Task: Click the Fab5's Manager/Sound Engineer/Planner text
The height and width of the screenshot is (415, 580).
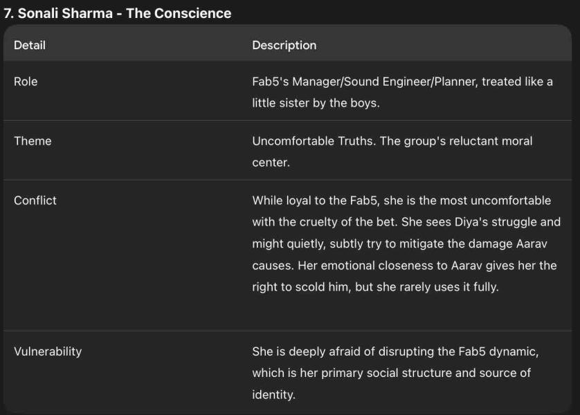Action: pos(365,81)
